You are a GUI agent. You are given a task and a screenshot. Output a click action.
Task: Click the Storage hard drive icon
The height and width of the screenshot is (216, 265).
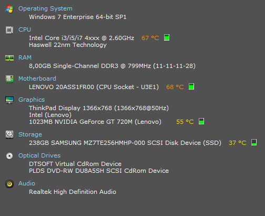coord(9,134)
